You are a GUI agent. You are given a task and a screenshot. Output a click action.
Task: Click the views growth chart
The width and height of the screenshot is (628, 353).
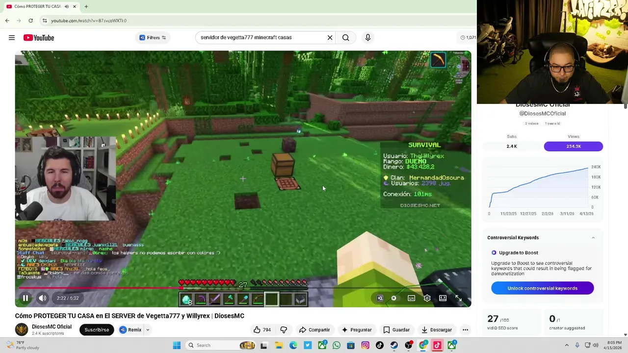pos(539,188)
